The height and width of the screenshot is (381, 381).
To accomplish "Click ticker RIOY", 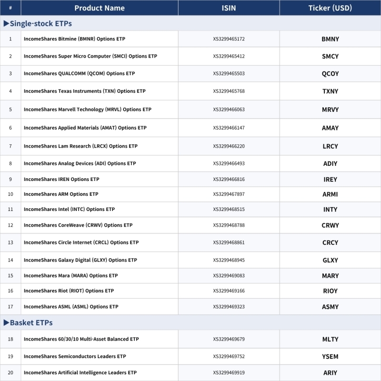I will tap(330, 291).
